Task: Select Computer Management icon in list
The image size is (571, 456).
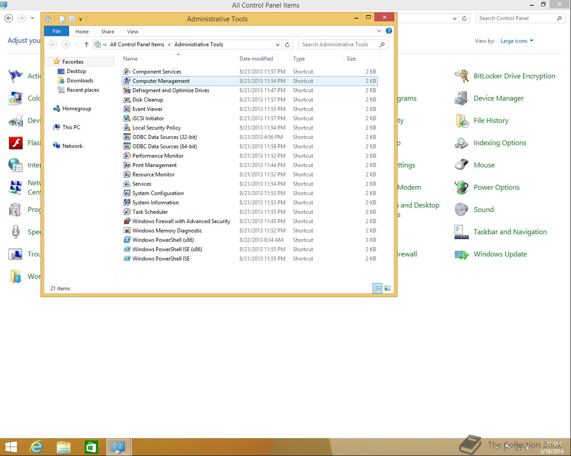Action: tap(127, 81)
